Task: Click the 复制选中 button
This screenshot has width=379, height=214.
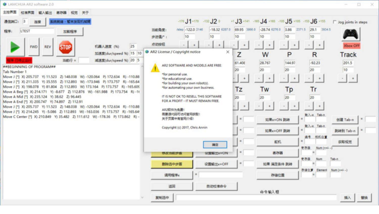Action: pos(162,198)
